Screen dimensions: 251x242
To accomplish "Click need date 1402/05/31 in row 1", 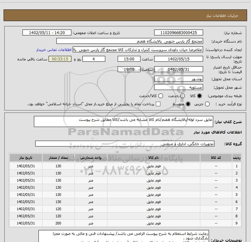I will pyautogui.click(x=26, y=166).
